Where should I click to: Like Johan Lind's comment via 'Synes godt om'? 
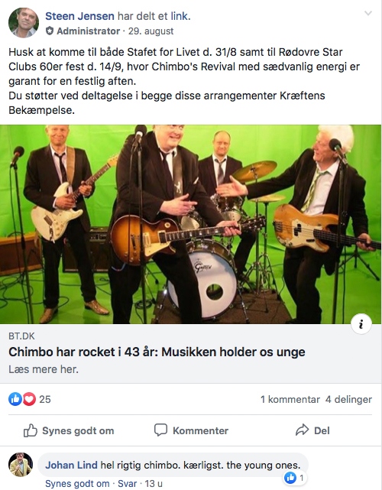pyautogui.click(x=77, y=484)
